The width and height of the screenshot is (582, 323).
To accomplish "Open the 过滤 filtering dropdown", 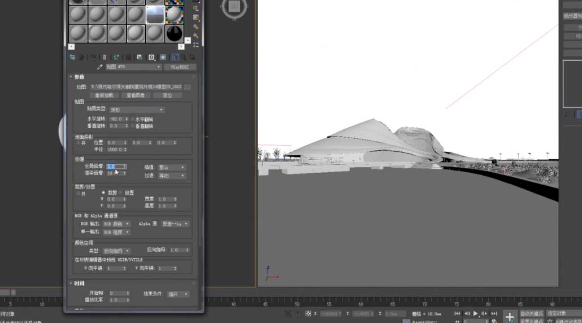I will tap(171, 176).
